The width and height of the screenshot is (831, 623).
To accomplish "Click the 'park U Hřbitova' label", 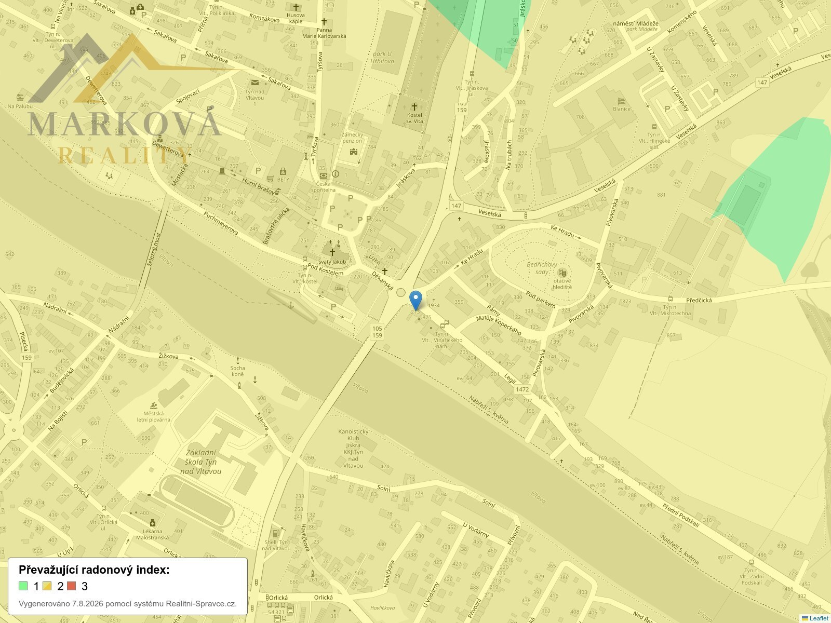I will pos(382,57).
